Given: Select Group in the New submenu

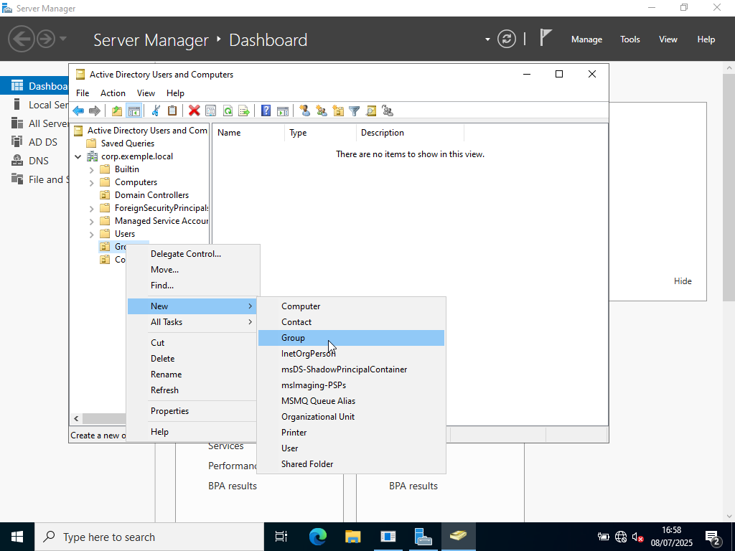Looking at the screenshot, I should point(351,338).
